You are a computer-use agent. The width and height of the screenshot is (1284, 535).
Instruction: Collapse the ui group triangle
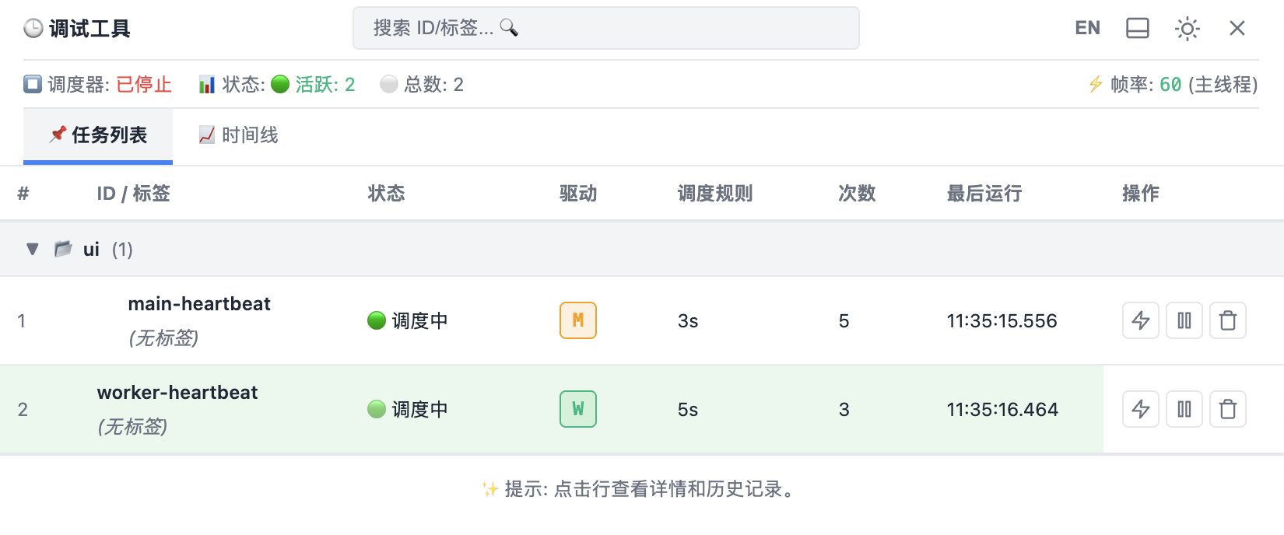(33, 250)
